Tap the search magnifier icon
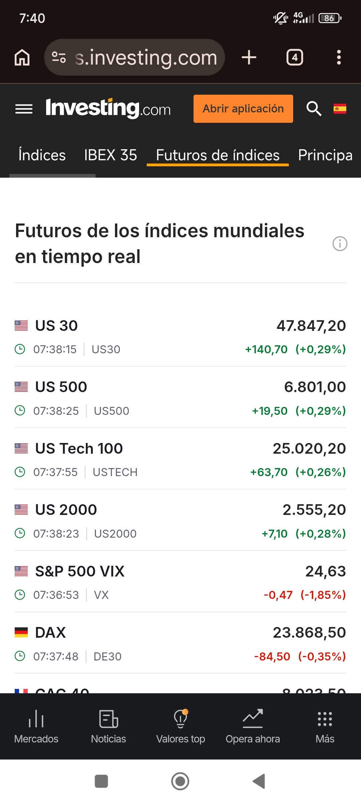 [x=314, y=109]
